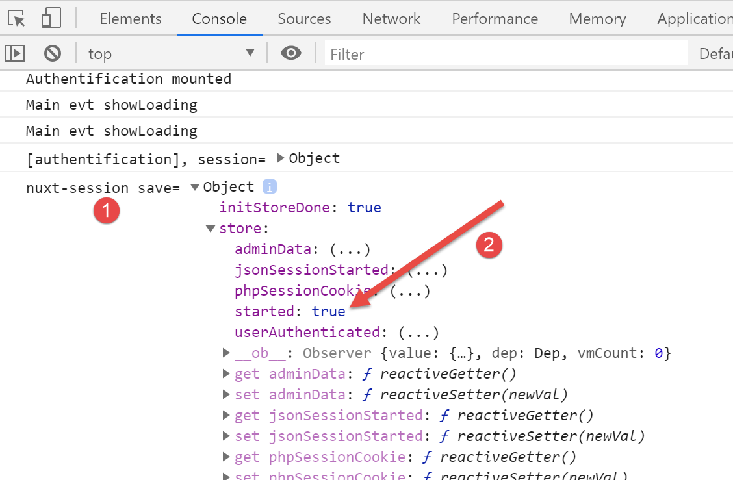Open live expression eye icon
Image resolution: width=733 pixels, height=480 pixels.
290,53
